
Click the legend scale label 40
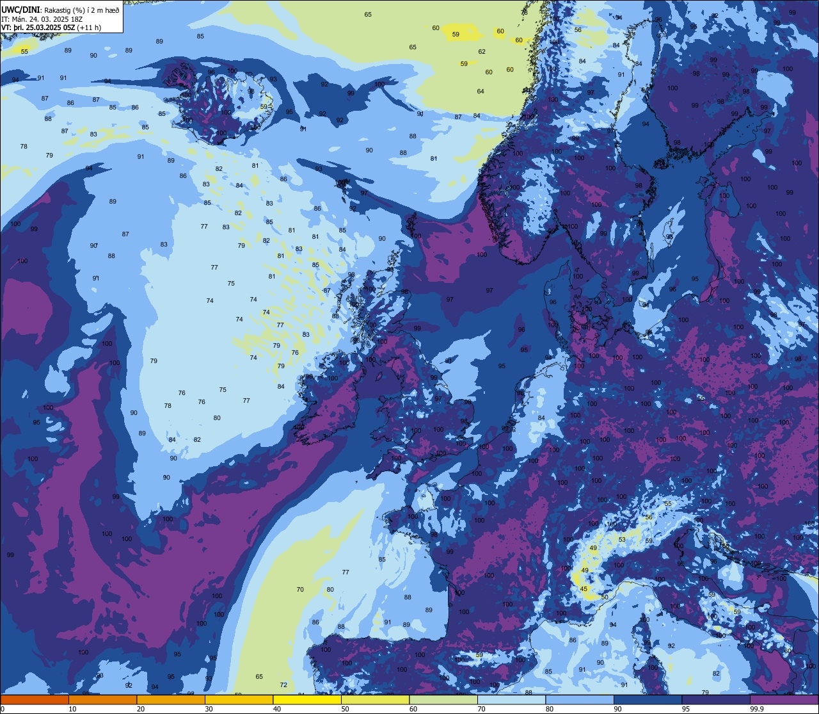pos(277,709)
